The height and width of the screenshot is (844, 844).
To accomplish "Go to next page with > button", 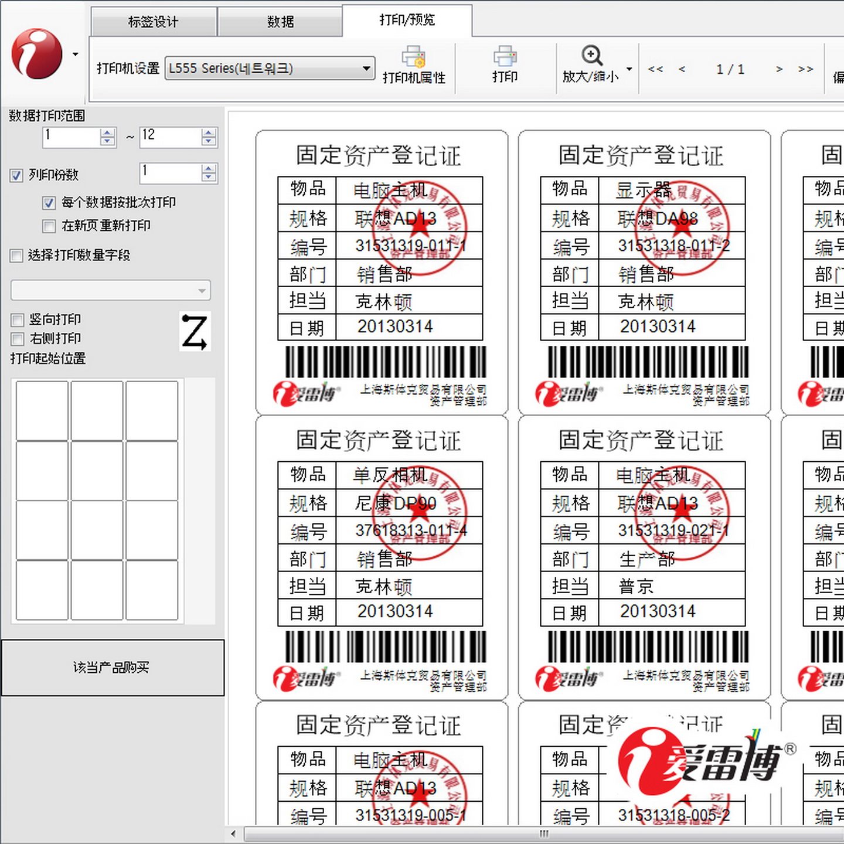I will pos(779,69).
